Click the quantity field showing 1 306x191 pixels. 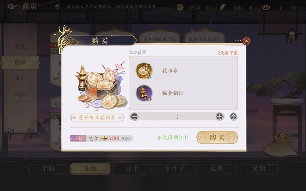(177, 117)
